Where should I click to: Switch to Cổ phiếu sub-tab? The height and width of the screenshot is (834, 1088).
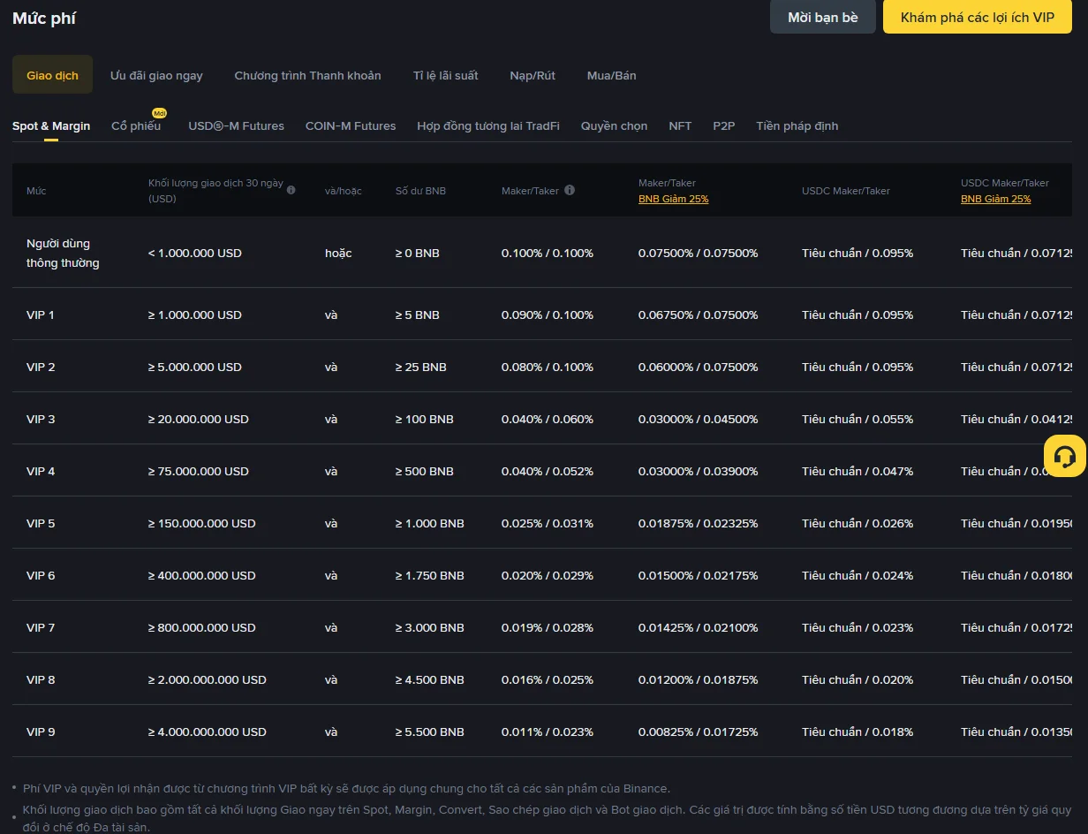click(136, 125)
